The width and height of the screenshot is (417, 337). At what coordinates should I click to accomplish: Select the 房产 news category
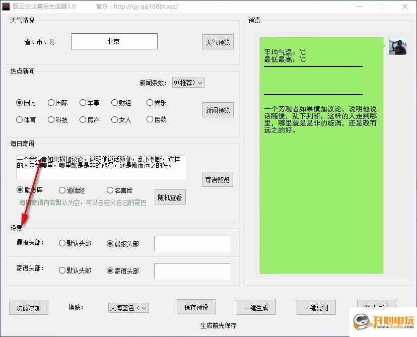(x=89, y=120)
